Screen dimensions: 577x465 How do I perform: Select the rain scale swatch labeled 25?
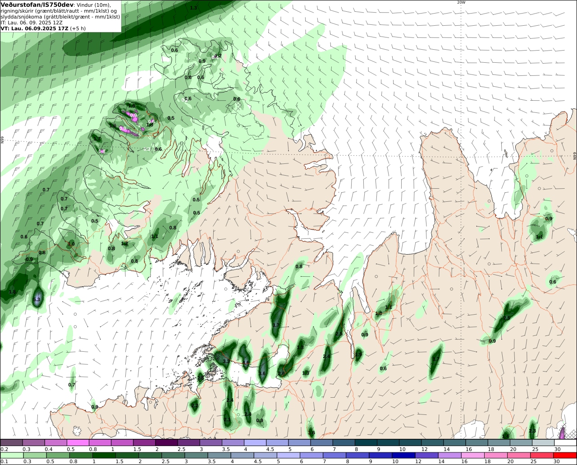pyautogui.click(x=542, y=456)
